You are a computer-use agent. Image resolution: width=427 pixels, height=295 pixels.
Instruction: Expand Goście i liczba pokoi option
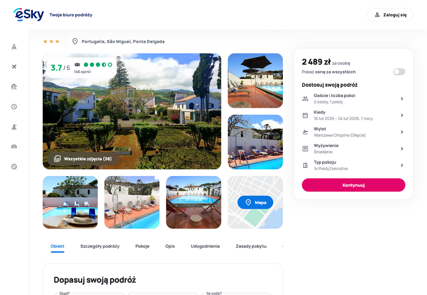[x=353, y=99]
